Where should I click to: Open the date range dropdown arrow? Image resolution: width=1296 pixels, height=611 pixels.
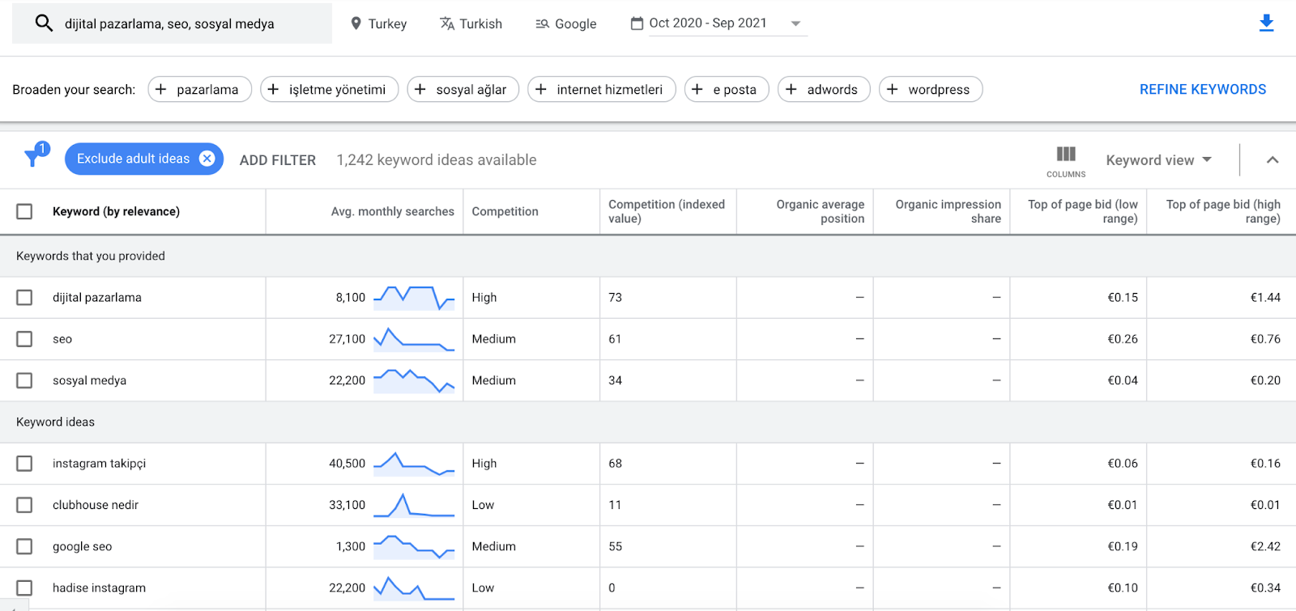[795, 23]
